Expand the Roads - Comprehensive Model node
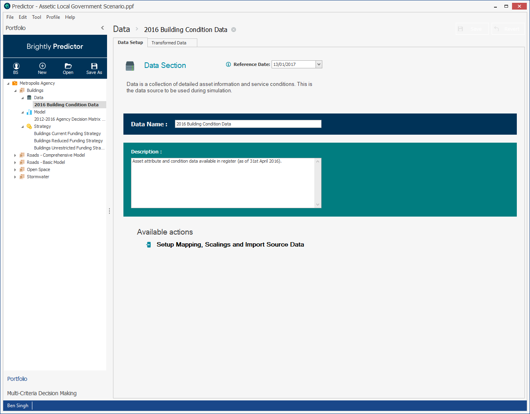This screenshot has height=414, width=530. tap(15, 155)
